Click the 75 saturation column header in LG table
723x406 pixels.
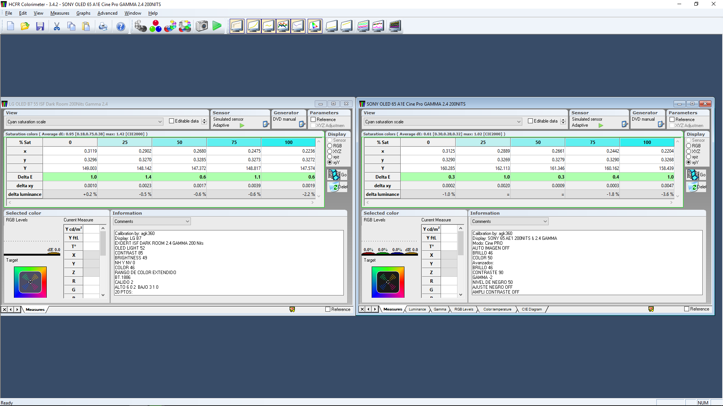[234, 142]
